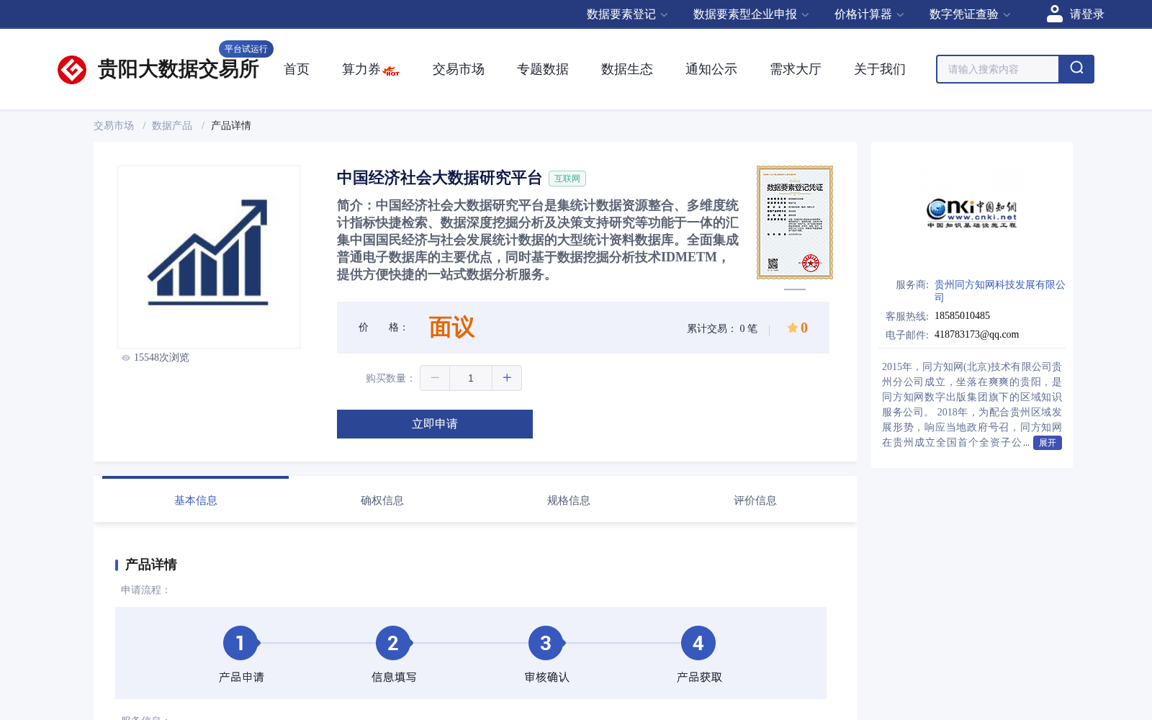
Task: Expand the 数据要素型企业申报 dropdown
Action: point(751,14)
